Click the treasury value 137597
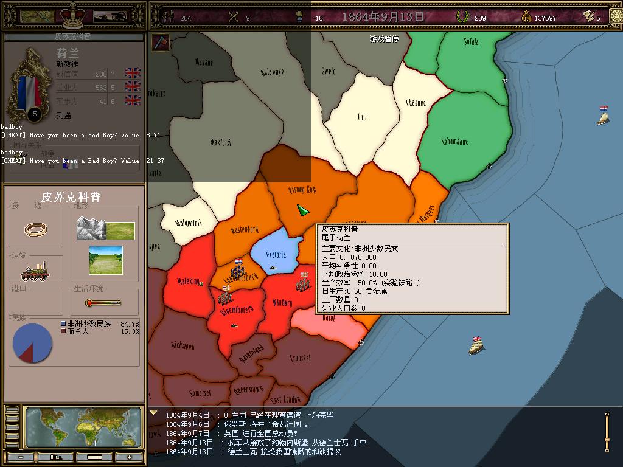The image size is (623, 467). (545, 18)
